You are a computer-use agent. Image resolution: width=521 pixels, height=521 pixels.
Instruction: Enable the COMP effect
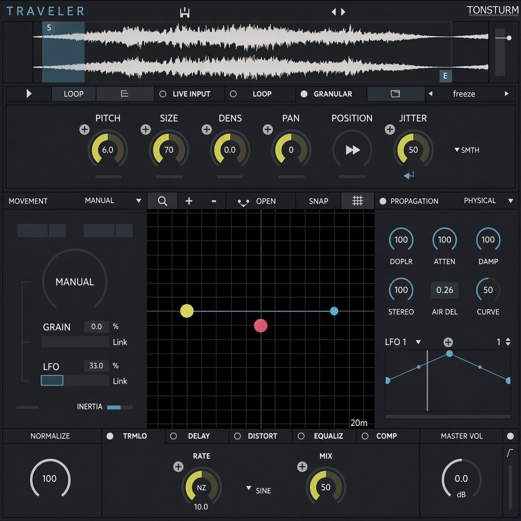coord(365,436)
